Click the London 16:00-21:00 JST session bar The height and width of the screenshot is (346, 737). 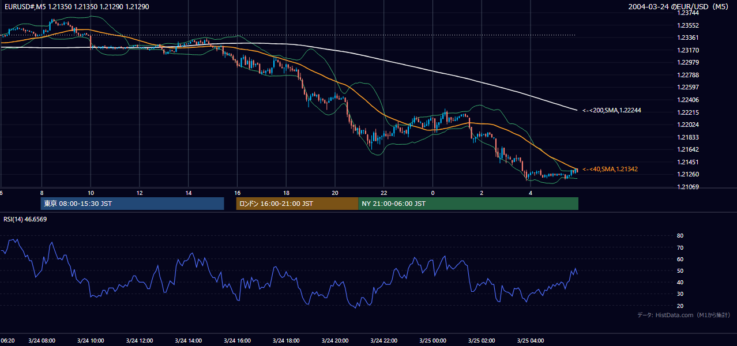297,204
